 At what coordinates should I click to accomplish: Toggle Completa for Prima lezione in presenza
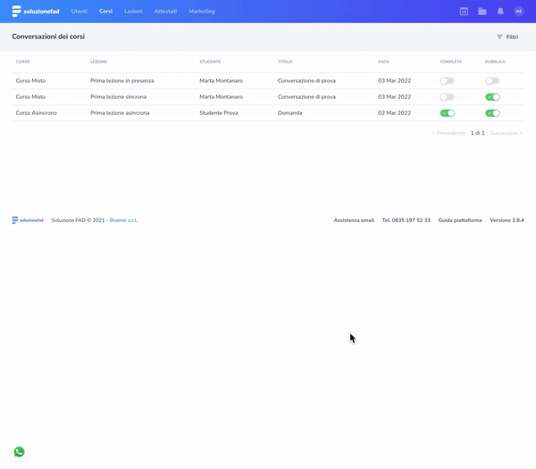[x=447, y=81]
